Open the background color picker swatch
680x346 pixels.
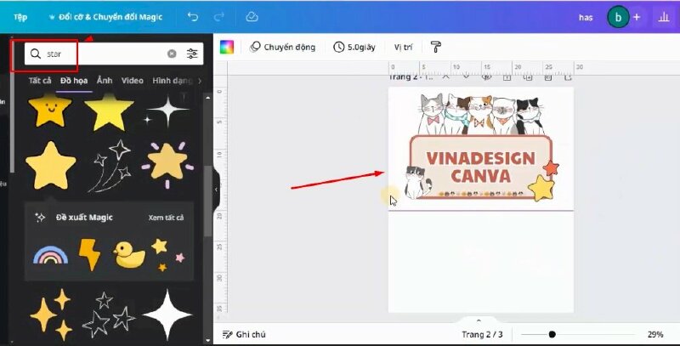(x=227, y=47)
